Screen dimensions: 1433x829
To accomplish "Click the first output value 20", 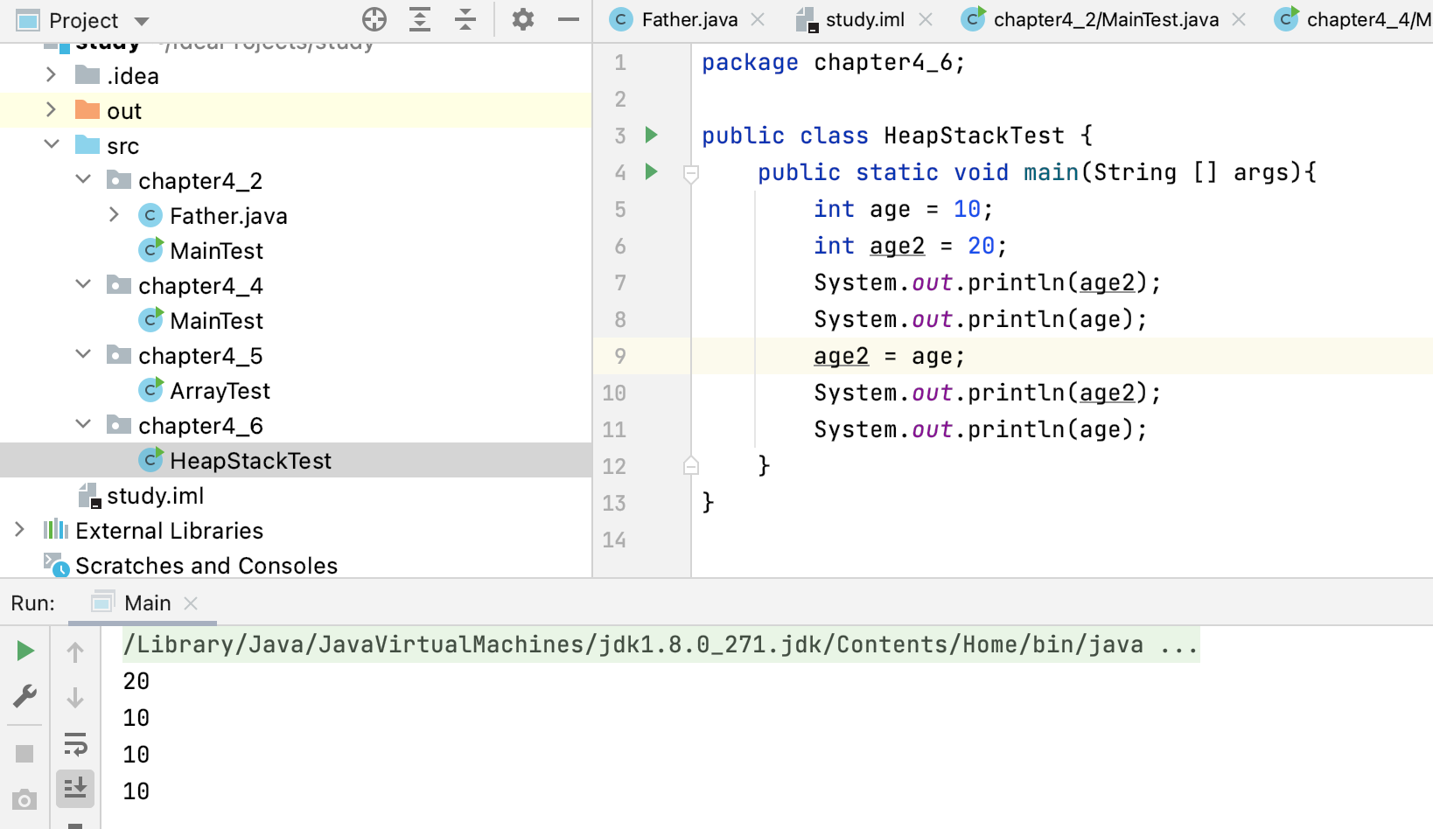I will click(x=136, y=681).
